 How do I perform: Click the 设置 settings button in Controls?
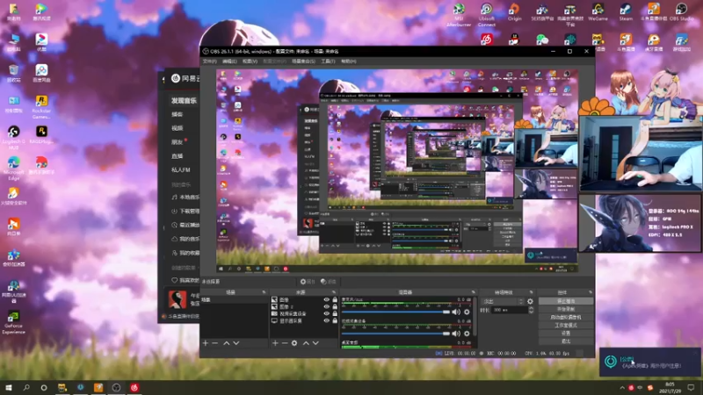point(566,334)
